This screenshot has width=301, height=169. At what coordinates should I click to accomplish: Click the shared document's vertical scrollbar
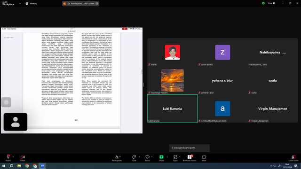(142, 72)
